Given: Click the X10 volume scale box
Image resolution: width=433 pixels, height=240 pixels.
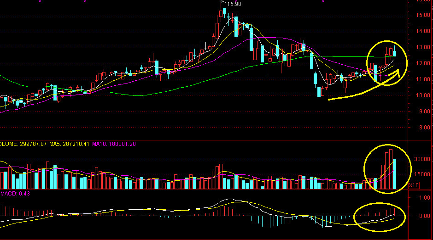Looking at the screenshot, I should tap(414, 185).
